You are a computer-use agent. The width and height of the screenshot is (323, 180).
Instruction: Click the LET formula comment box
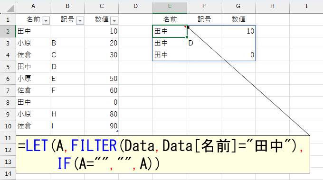163,154
